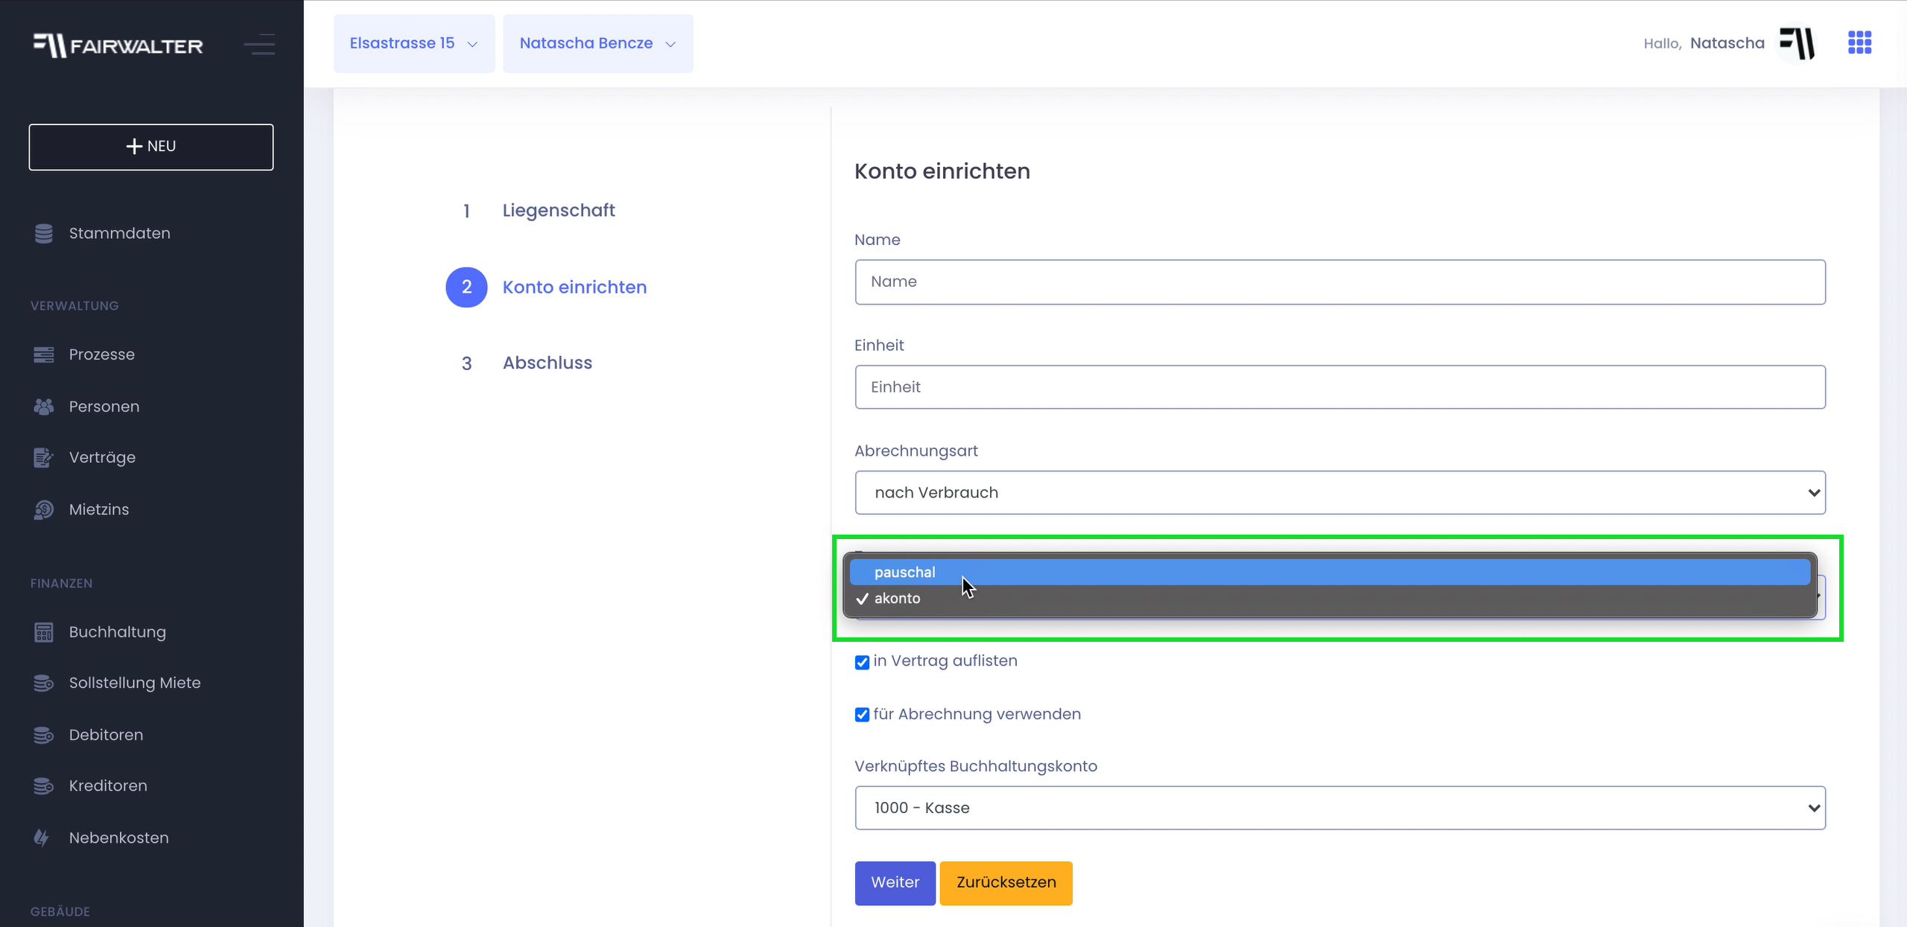Click the Zurücksetzen button

(1006, 883)
